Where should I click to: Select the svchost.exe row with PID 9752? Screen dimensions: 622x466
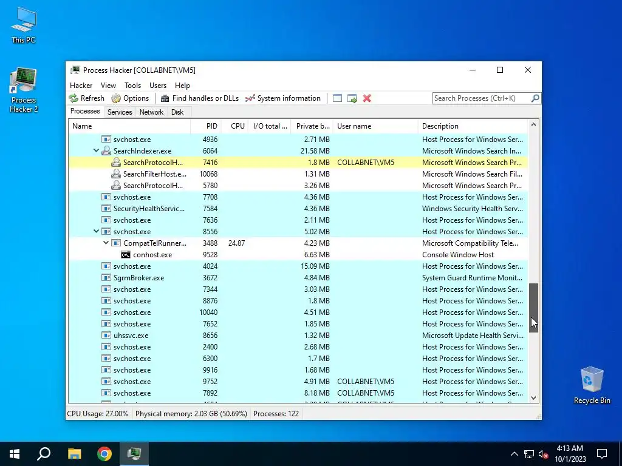coord(298,382)
